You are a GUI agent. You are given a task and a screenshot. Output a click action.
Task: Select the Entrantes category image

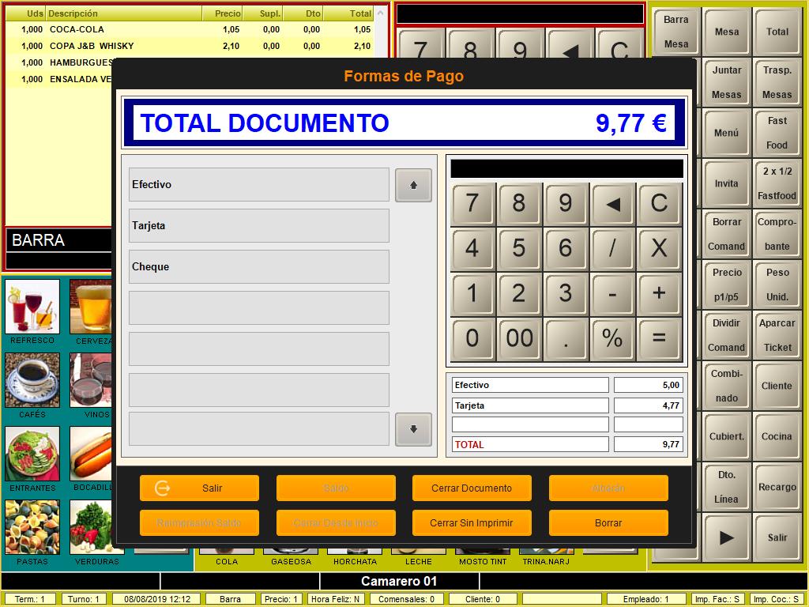coord(32,454)
